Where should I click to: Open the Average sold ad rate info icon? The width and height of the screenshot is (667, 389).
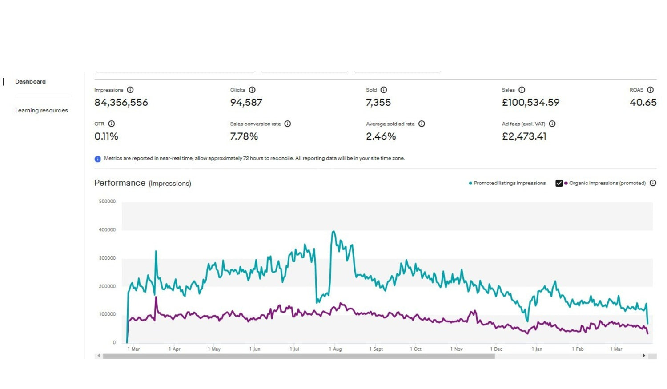422,124
